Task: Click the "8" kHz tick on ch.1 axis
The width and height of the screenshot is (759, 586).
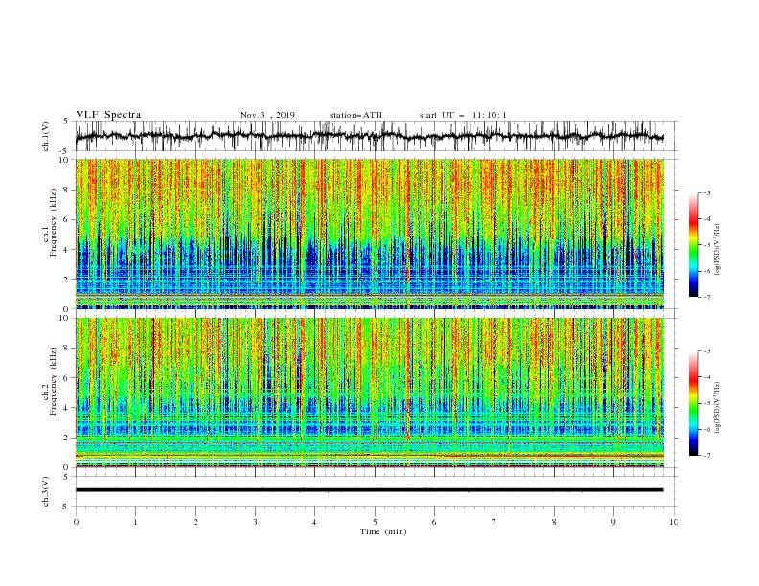Action: pos(67,190)
